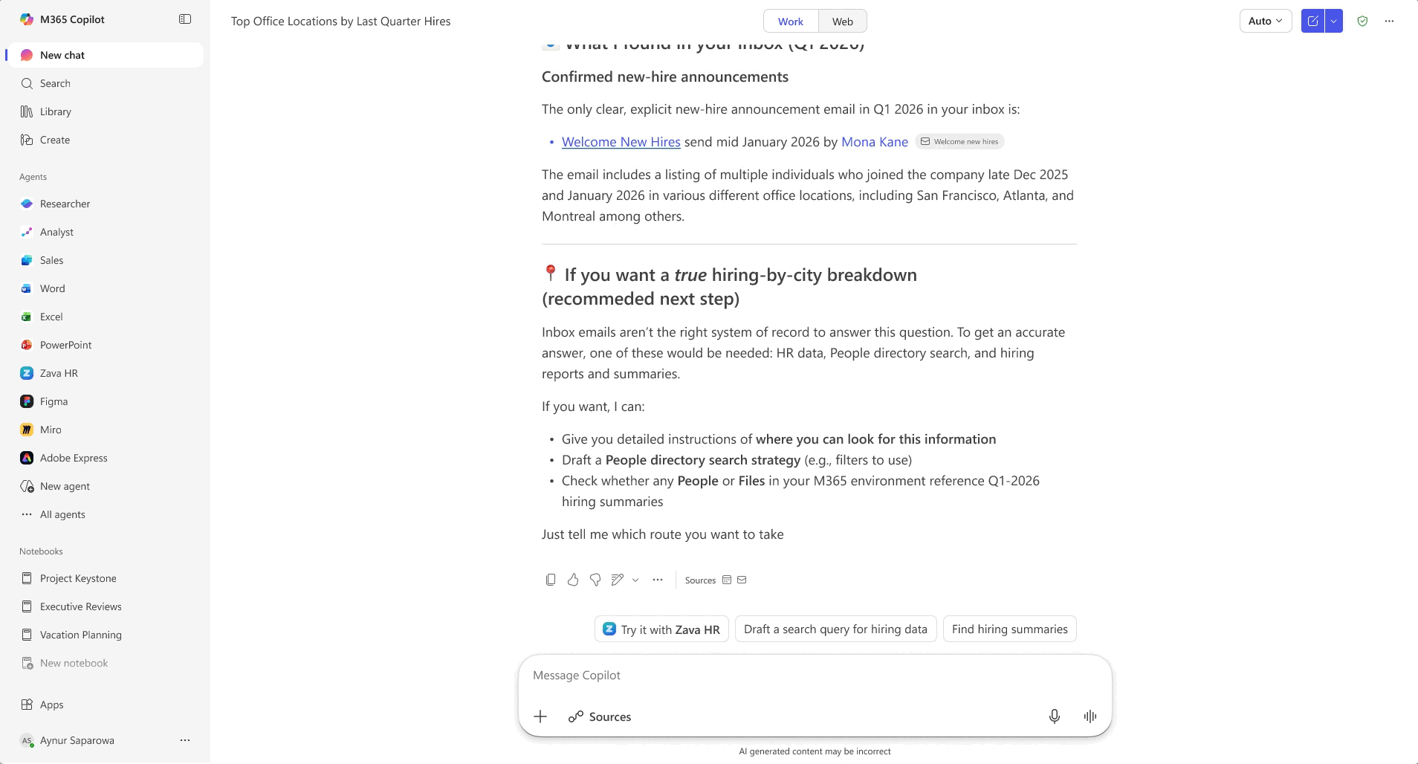Open the Auto model dropdown
Image resolution: width=1418 pixels, height=764 pixels.
tap(1265, 21)
